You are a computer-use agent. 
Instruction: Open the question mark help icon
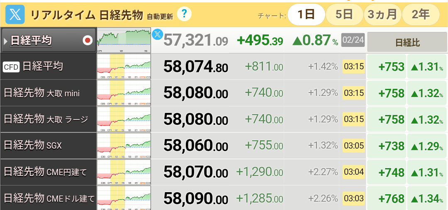click(x=184, y=15)
